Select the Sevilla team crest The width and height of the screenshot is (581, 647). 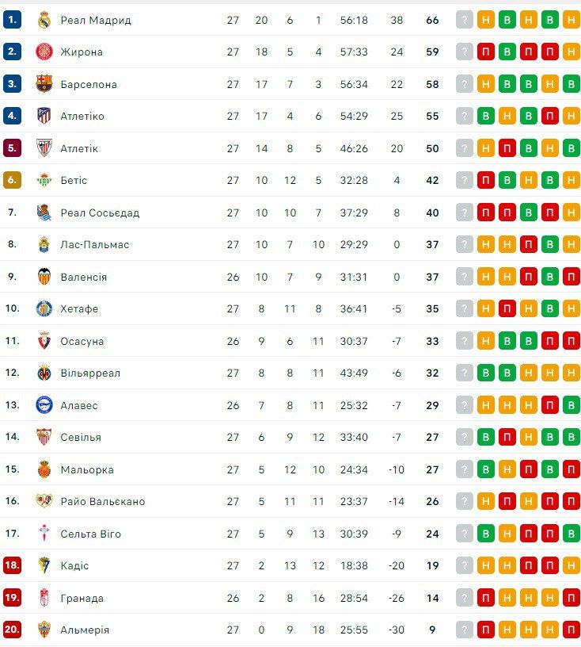coord(44,437)
